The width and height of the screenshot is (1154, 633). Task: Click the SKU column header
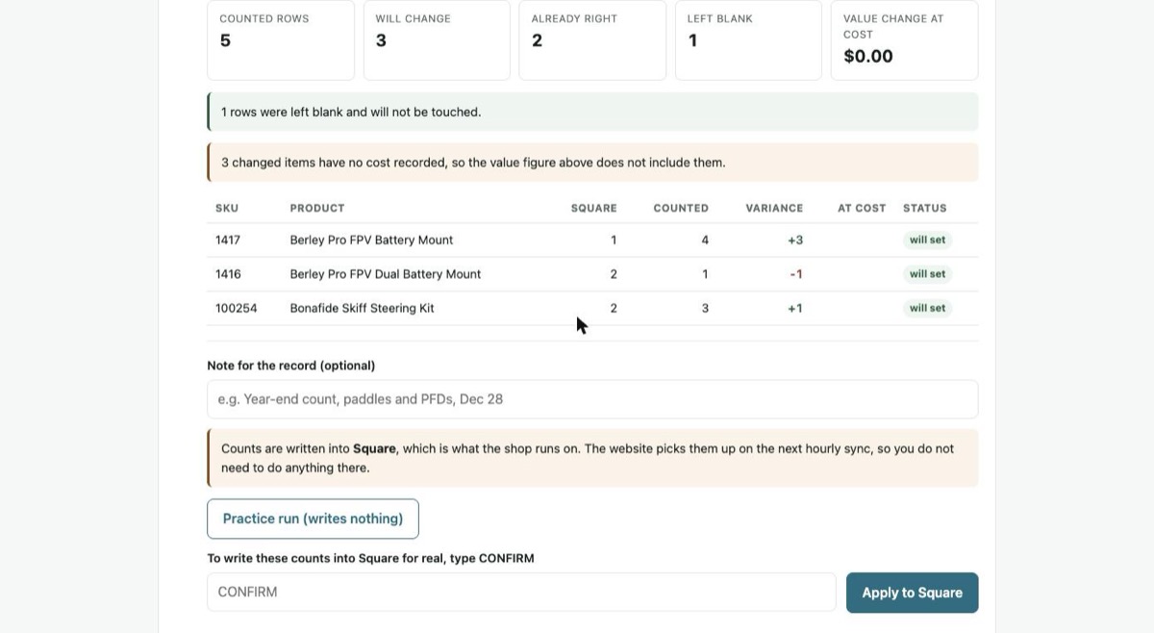pos(227,208)
